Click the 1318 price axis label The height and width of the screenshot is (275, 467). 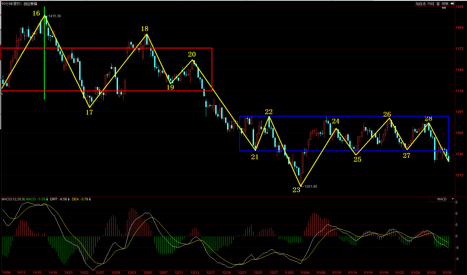click(459, 91)
